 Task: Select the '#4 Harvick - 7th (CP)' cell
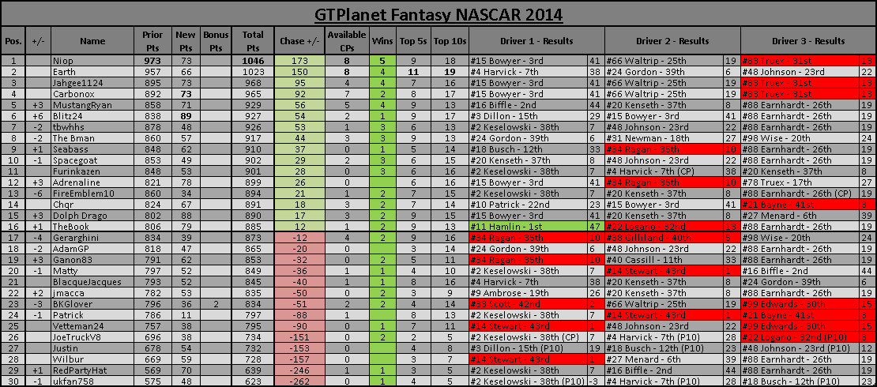(664, 171)
